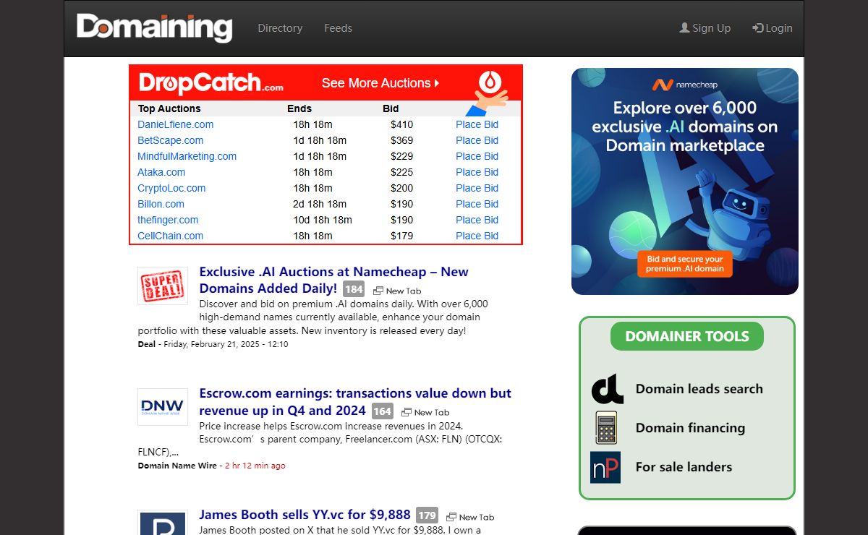Open Exclusive .AI Auctions at Namecheap article

pos(333,280)
